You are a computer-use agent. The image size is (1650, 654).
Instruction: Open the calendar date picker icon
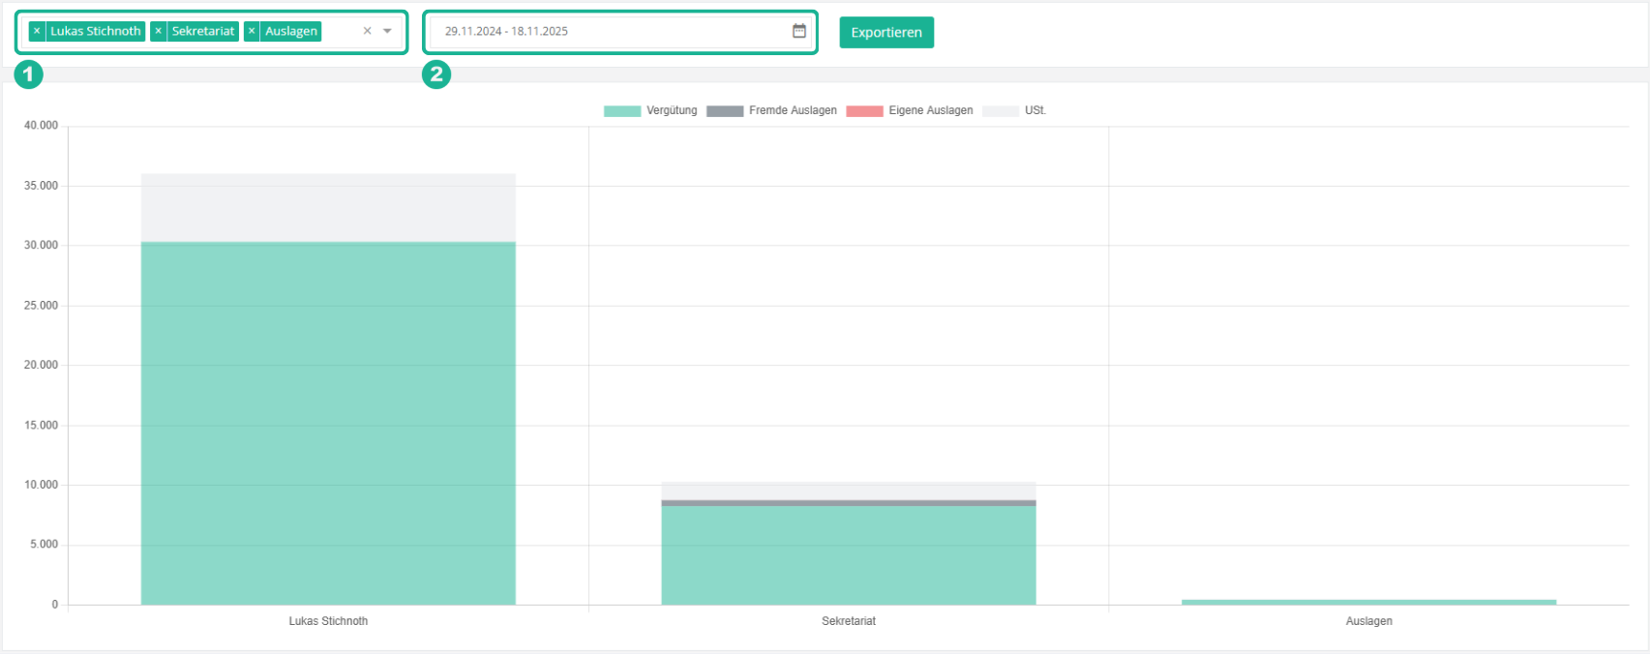799,32
